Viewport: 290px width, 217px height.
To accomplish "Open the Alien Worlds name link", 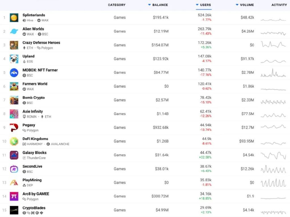I will point(33,29).
